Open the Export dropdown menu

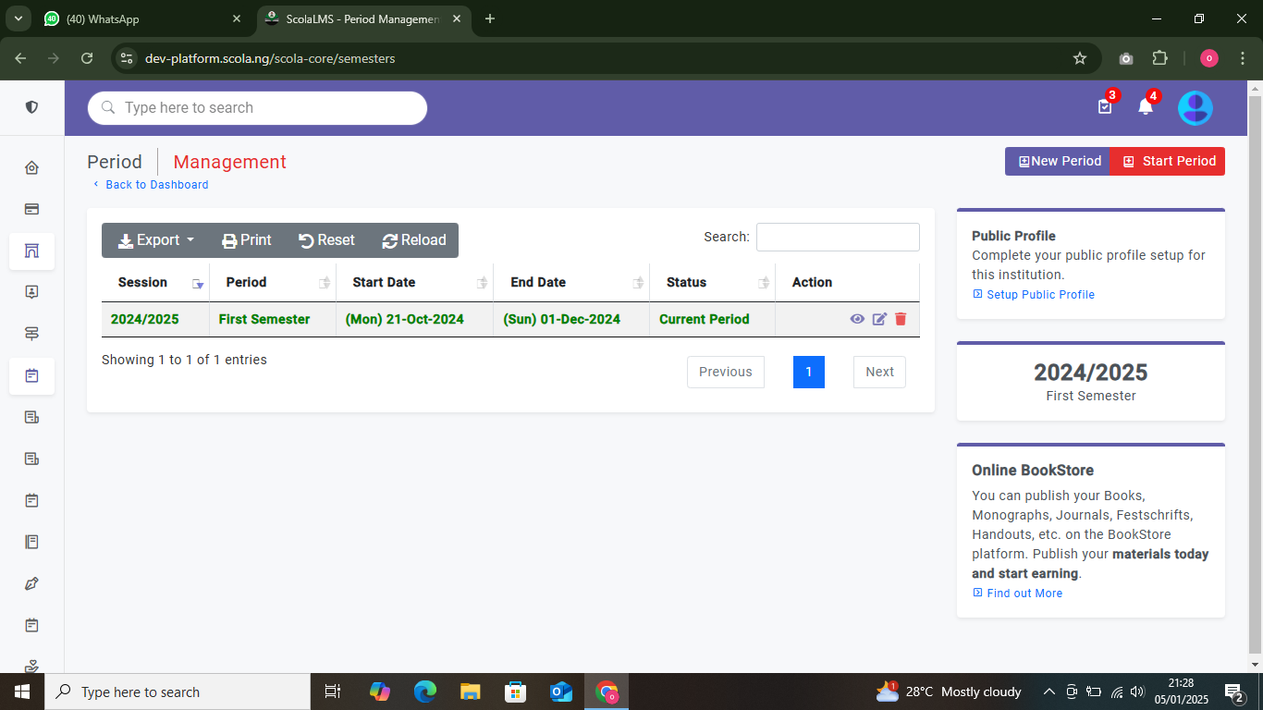(156, 240)
